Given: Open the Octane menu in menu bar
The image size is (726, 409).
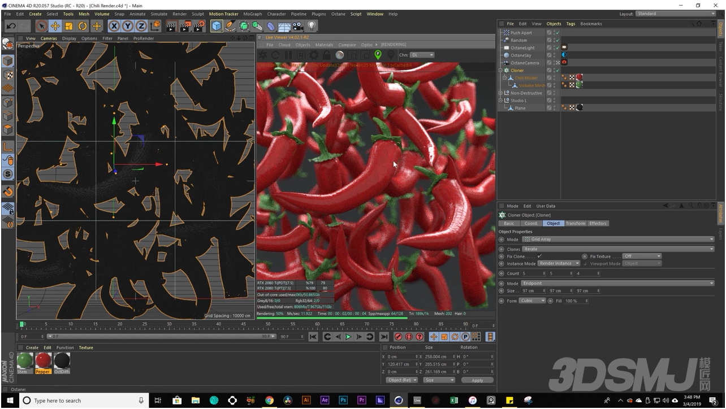Looking at the screenshot, I should click(x=338, y=14).
